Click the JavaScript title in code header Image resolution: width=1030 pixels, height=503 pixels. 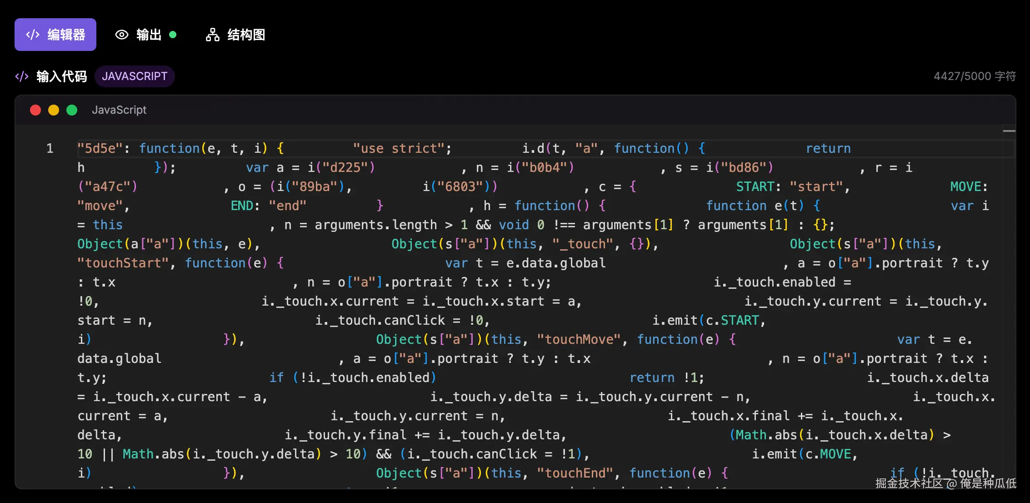119,110
